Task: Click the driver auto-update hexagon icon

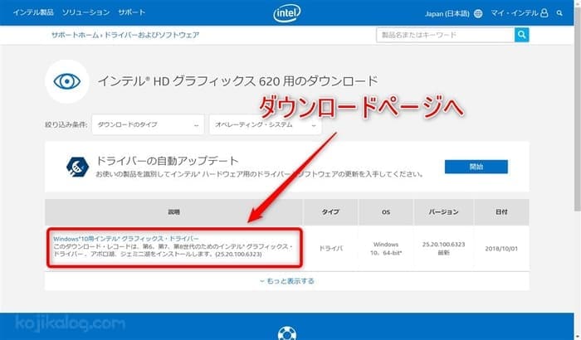Action: 77,167
